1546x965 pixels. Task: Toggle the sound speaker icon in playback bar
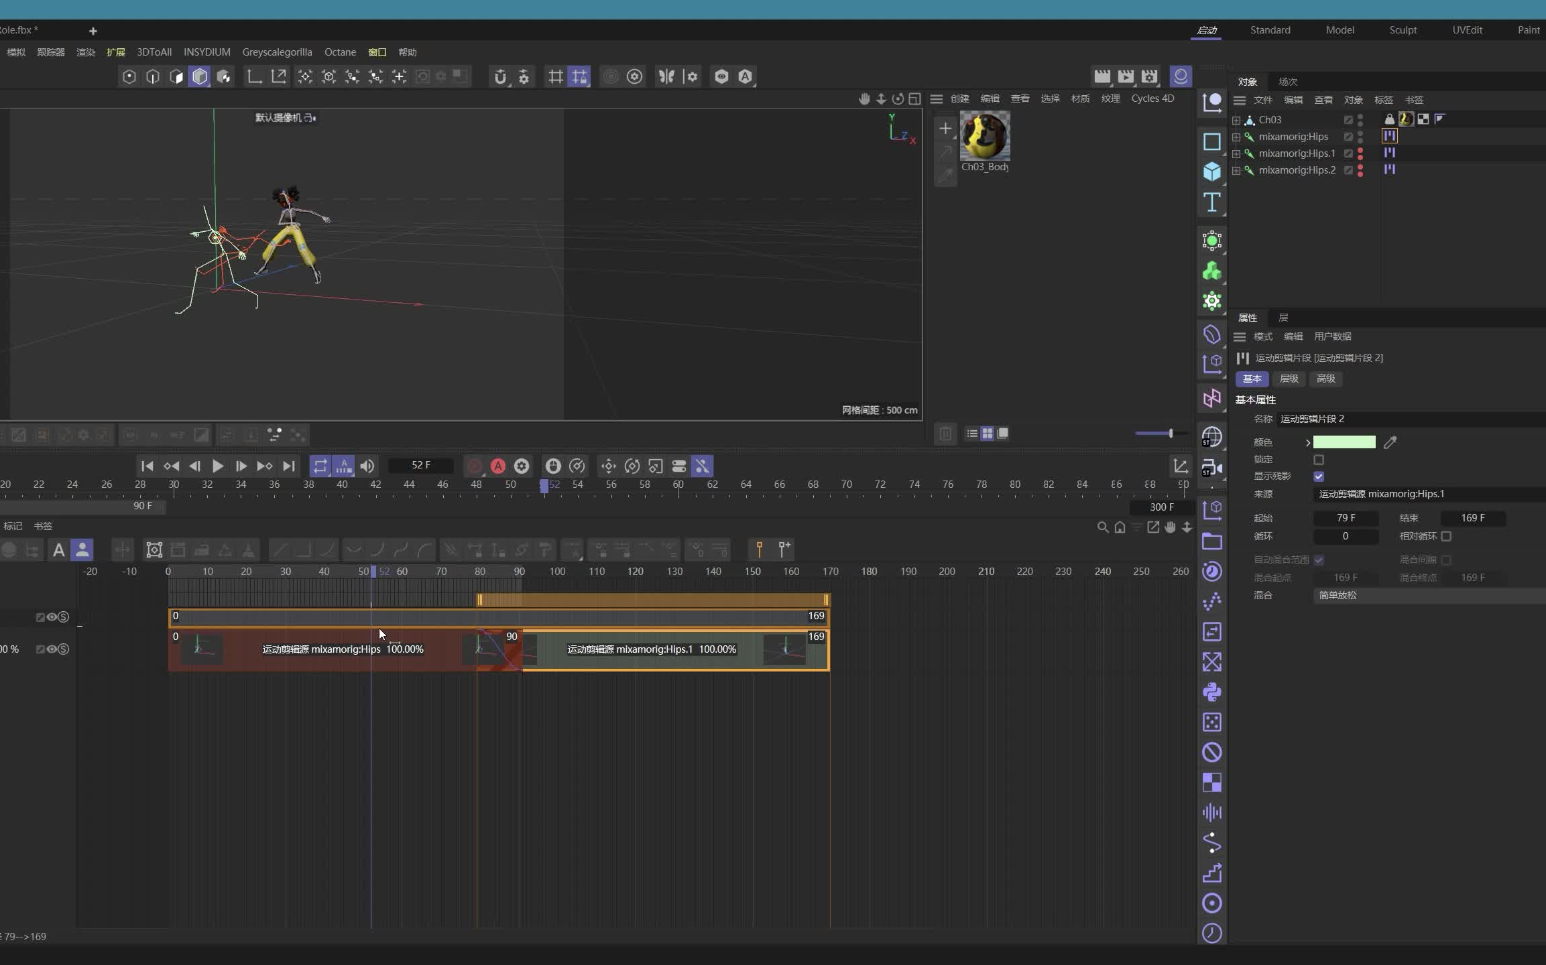point(367,466)
